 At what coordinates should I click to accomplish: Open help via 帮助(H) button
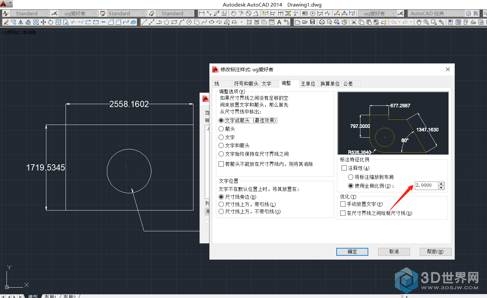[x=435, y=252]
